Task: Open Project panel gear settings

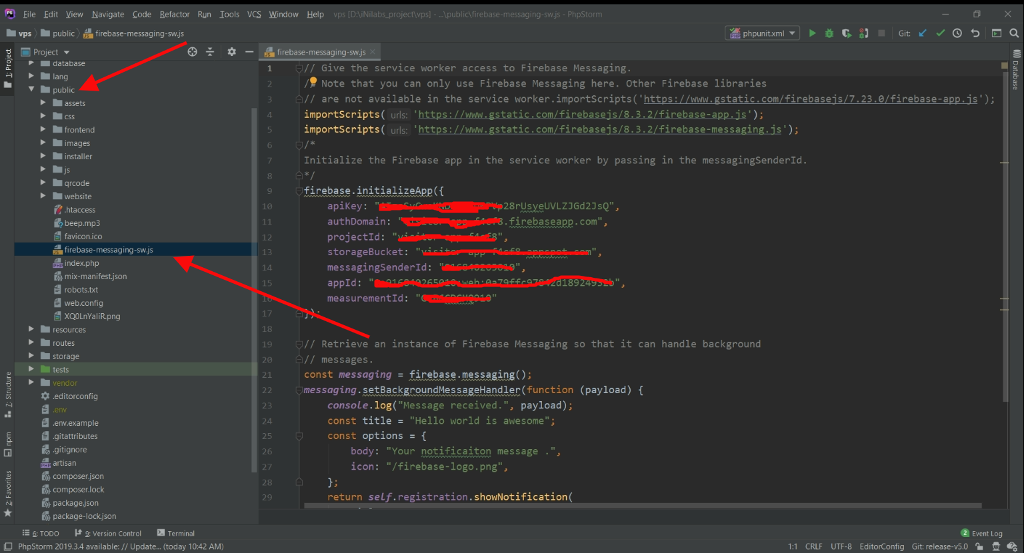Action: point(231,52)
